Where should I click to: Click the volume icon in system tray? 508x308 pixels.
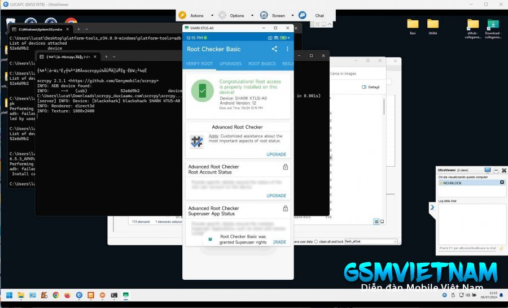(x=468, y=295)
